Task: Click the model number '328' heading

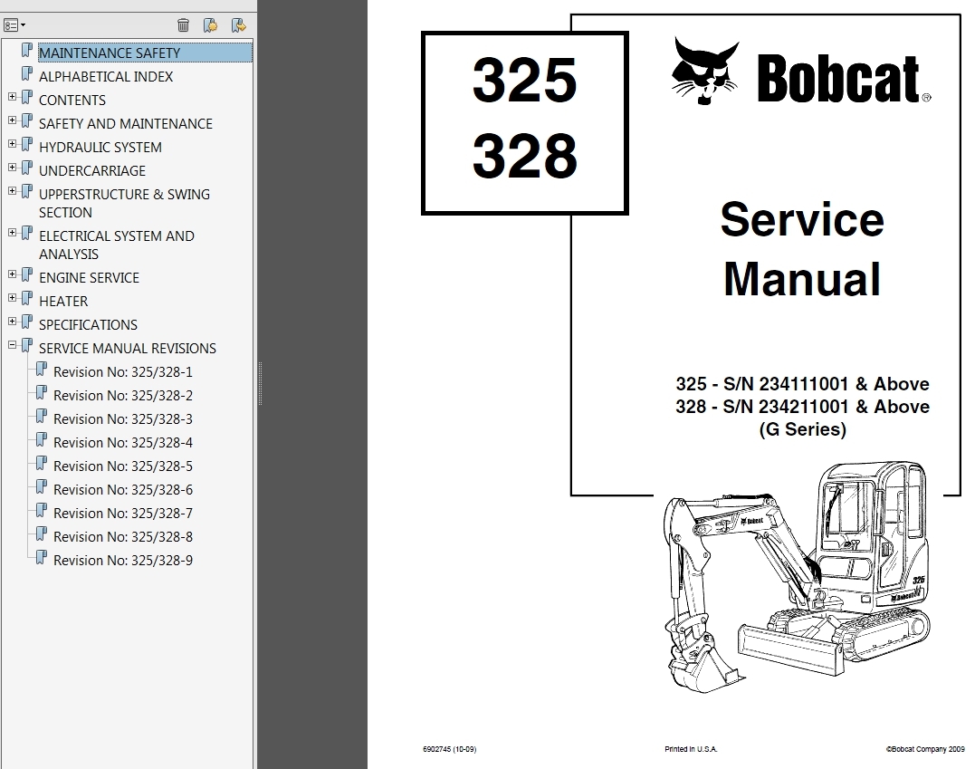Action: pos(525,155)
